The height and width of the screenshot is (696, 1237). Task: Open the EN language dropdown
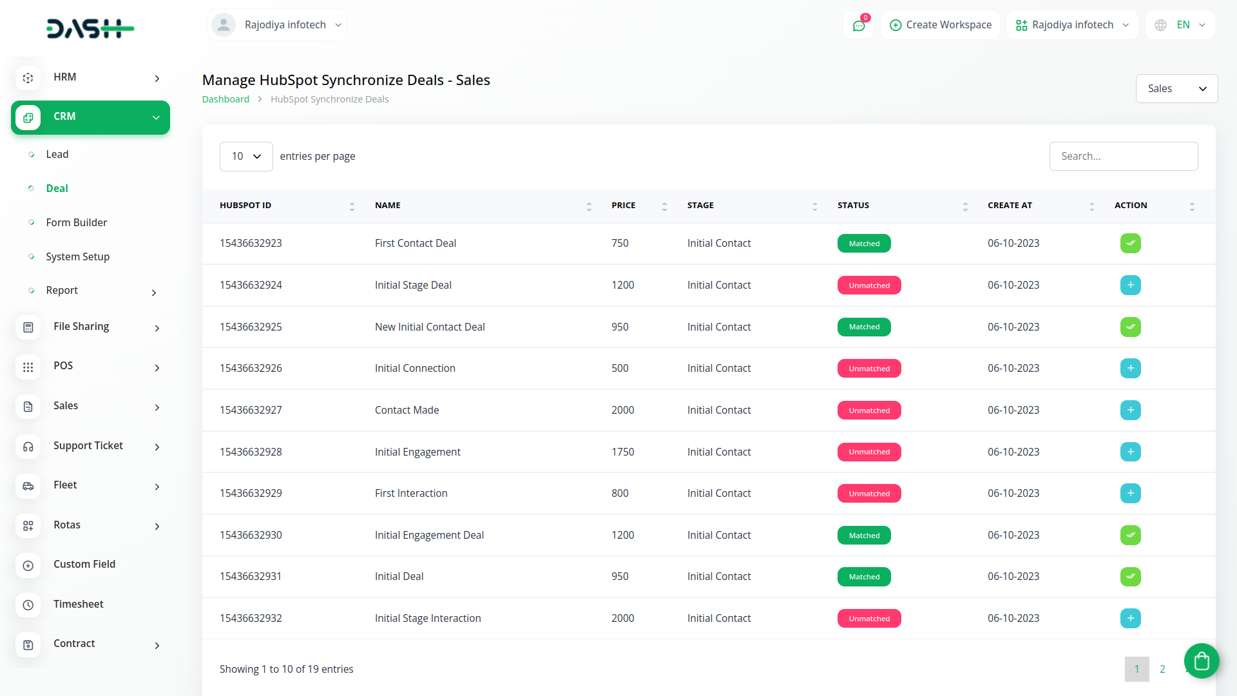pyautogui.click(x=1180, y=25)
